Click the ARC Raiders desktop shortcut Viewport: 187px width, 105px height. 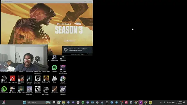tap(13, 90)
